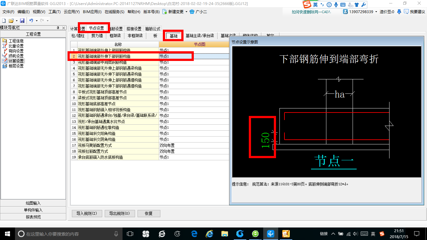
Task: Click the 节点图 column header
Action: coord(199,44)
